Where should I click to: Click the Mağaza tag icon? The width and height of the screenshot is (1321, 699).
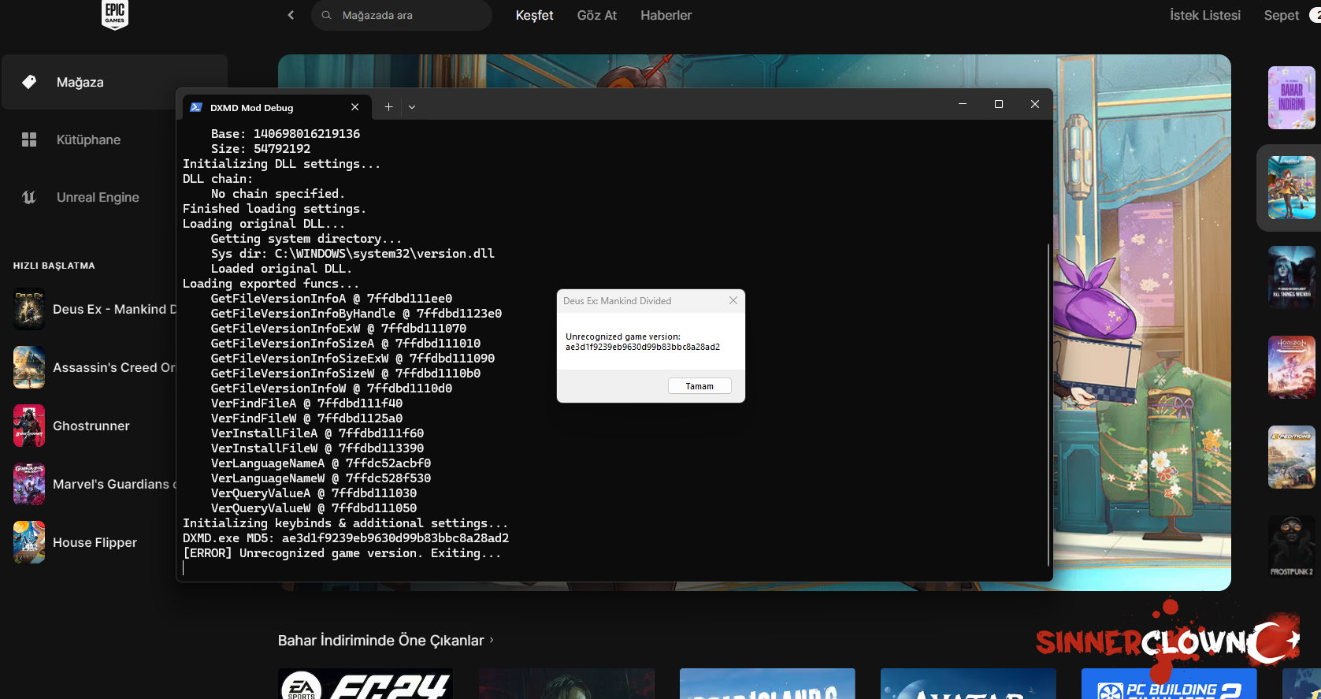coord(29,82)
